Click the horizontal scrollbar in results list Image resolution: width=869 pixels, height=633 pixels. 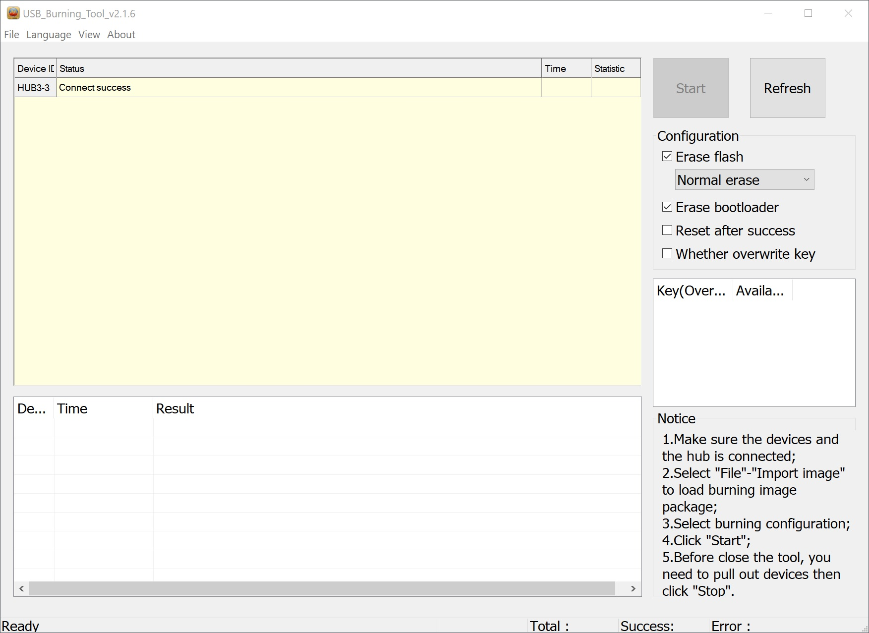(322, 588)
